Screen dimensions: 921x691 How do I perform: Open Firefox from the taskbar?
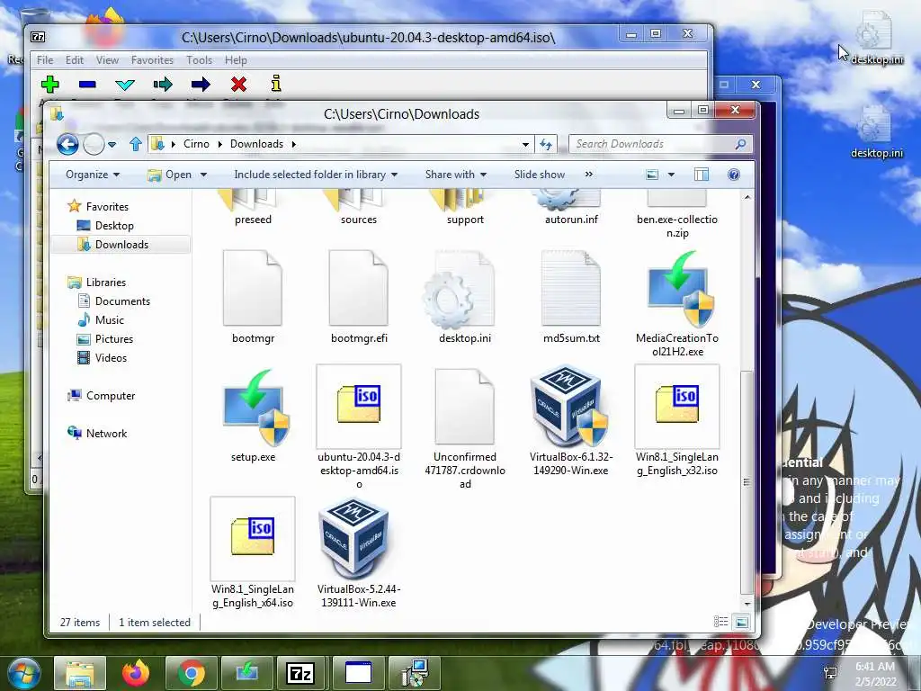136,673
